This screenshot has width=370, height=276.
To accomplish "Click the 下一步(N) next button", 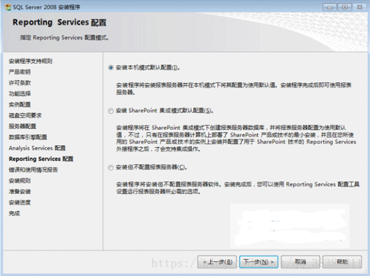I will point(258,262).
